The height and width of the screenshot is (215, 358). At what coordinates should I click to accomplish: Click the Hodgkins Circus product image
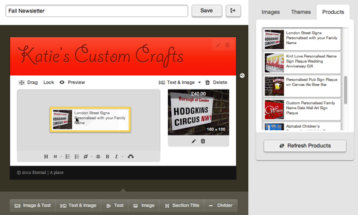(199, 112)
